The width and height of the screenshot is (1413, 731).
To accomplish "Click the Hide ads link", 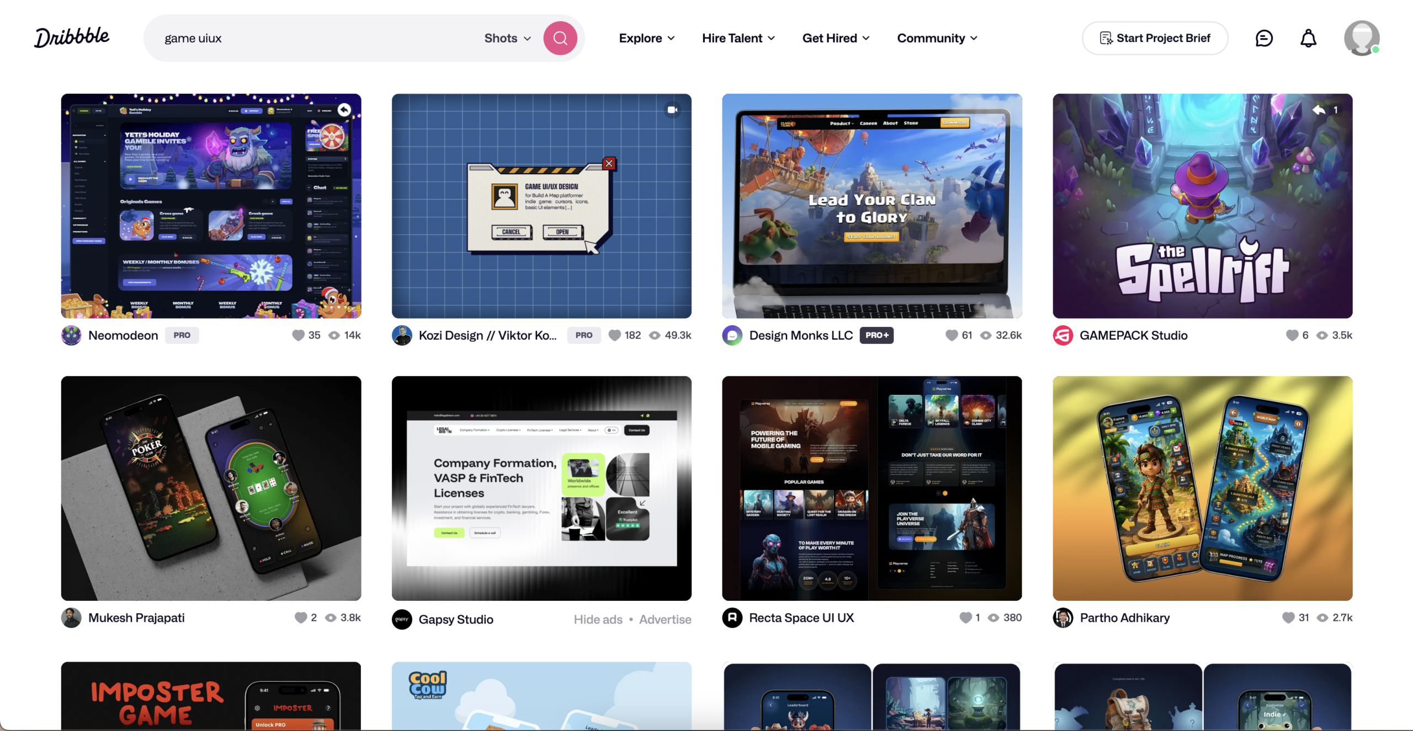I will point(598,620).
